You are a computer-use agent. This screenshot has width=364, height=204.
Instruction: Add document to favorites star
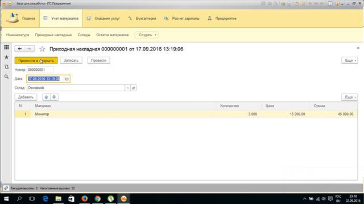(42, 49)
